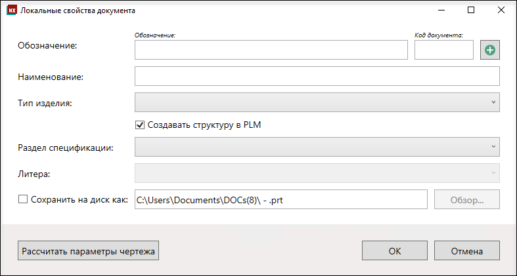Open the Тип изделия combo box

[x=317, y=102]
